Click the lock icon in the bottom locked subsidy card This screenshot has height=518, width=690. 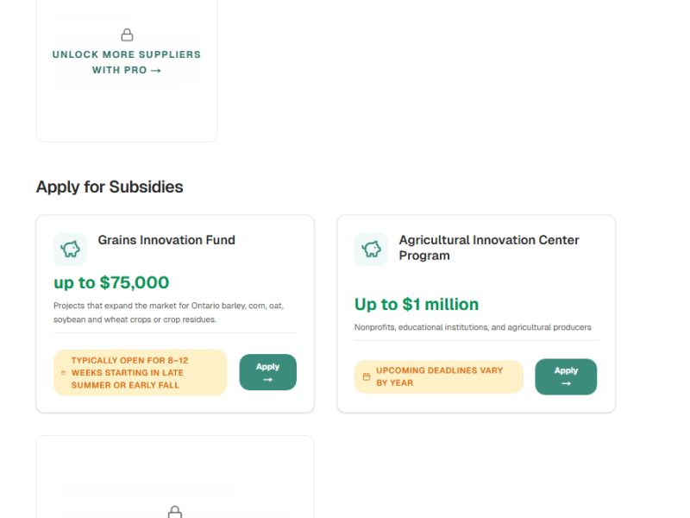174,512
